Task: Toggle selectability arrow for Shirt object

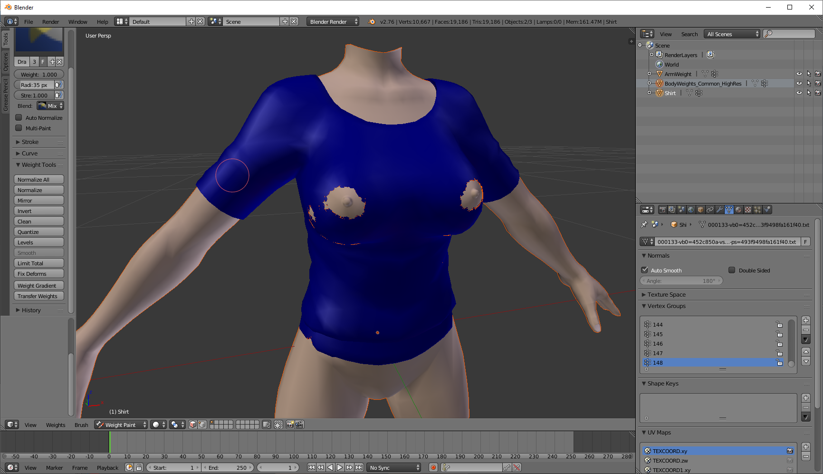Action: pyautogui.click(x=809, y=93)
